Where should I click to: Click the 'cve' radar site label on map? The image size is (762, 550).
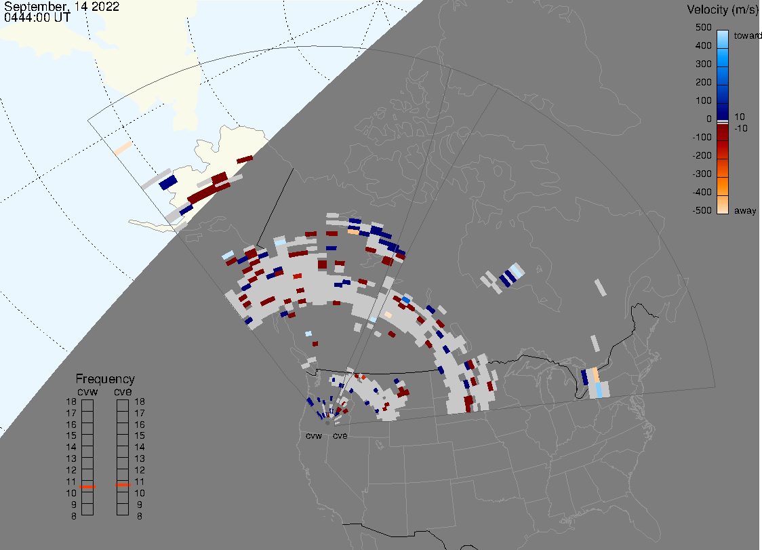click(340, 435)
